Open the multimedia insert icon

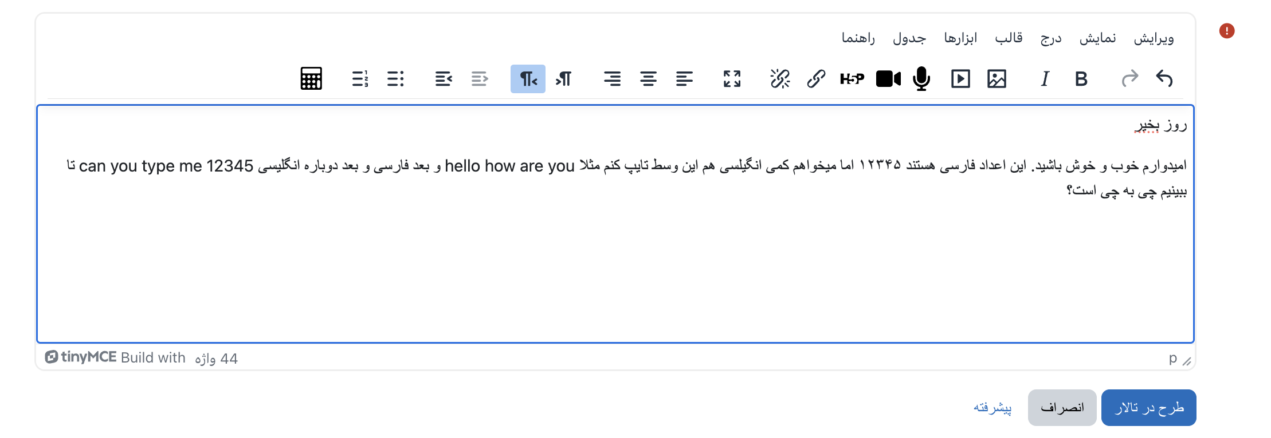(x=960, y=78)
